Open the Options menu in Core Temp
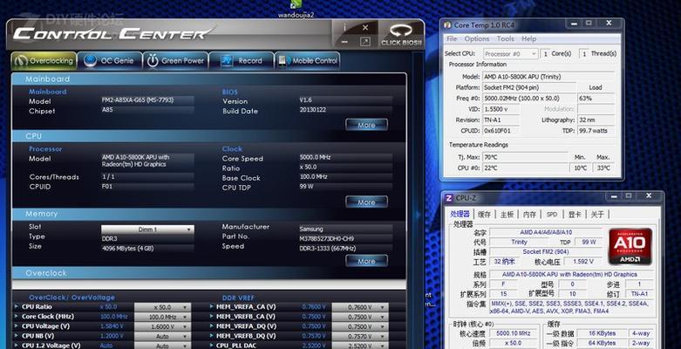This screenshot has height=349, width=681. (x=477, y=38)
